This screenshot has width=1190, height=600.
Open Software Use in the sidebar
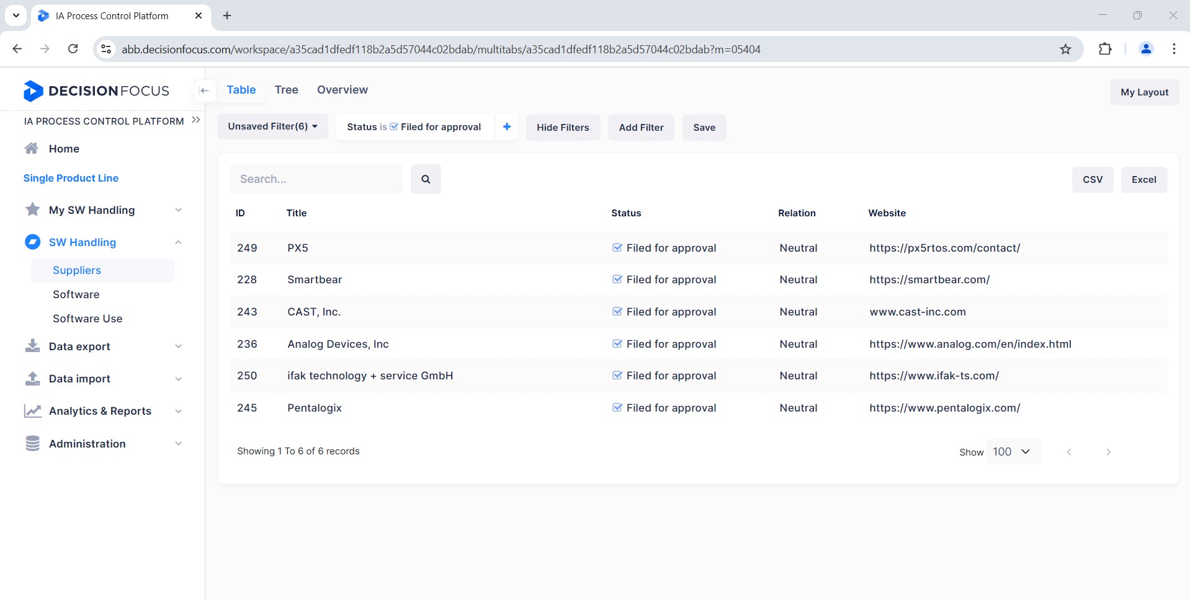coord(87,319)
